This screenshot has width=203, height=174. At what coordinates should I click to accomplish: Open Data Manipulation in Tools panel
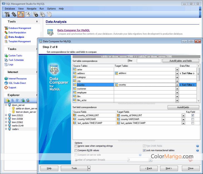[17, 33]
